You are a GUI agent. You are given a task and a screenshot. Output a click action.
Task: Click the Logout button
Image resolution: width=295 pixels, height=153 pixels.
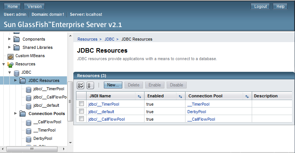point(260,6)
